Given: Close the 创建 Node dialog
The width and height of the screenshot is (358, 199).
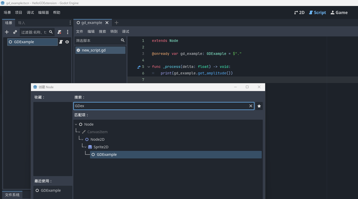Looking at the screenshot, I should click(259, 87).
